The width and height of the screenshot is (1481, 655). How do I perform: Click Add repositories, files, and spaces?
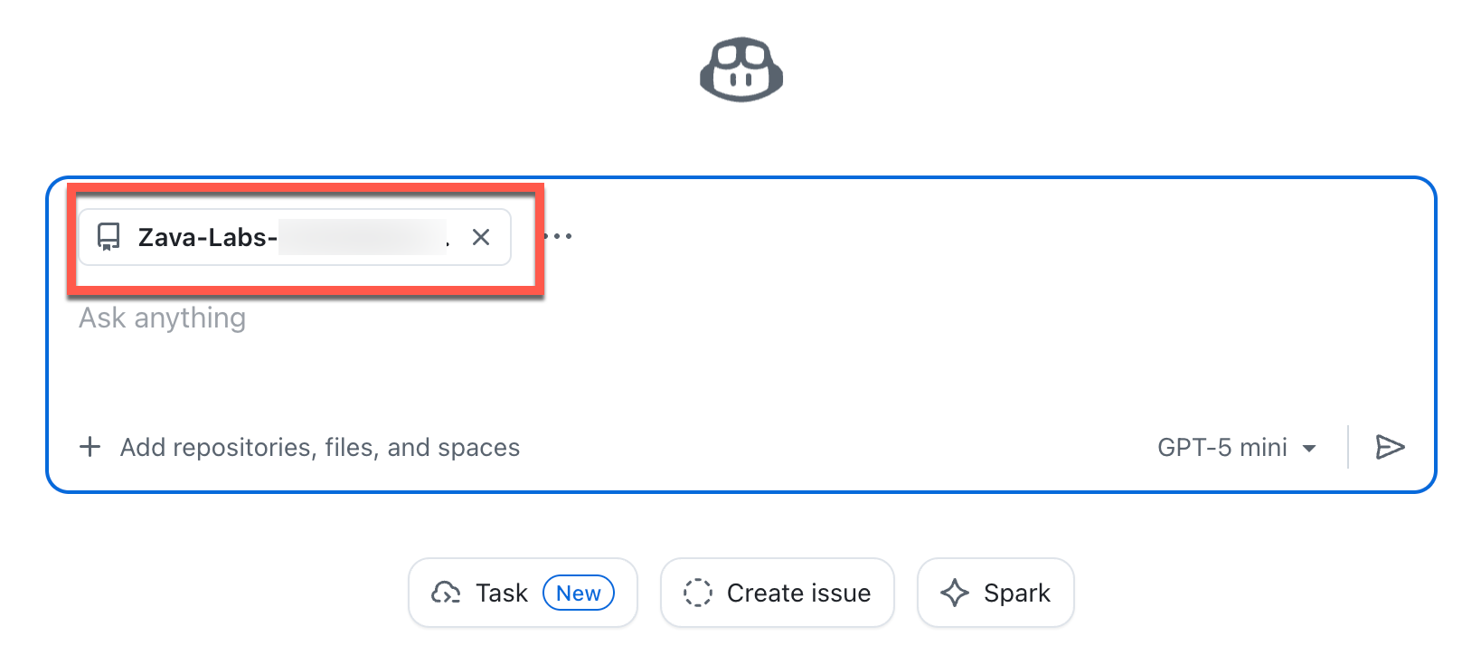pyautogui.click(x=318, y=446)
